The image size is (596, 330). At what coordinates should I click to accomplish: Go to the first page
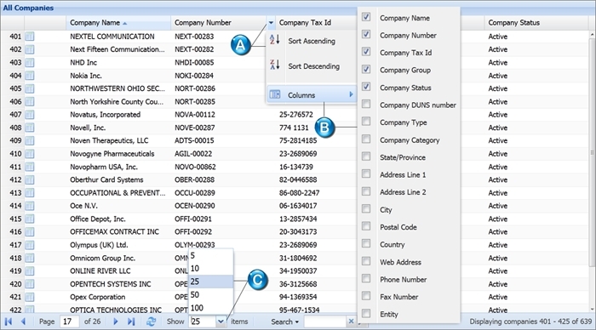(9, 321)
